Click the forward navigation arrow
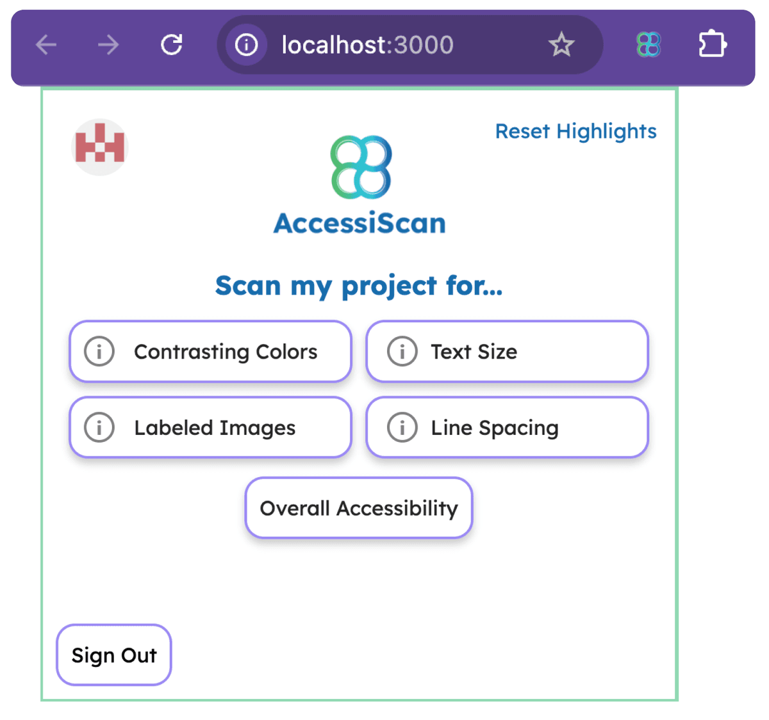 click(x=109, y=45)
